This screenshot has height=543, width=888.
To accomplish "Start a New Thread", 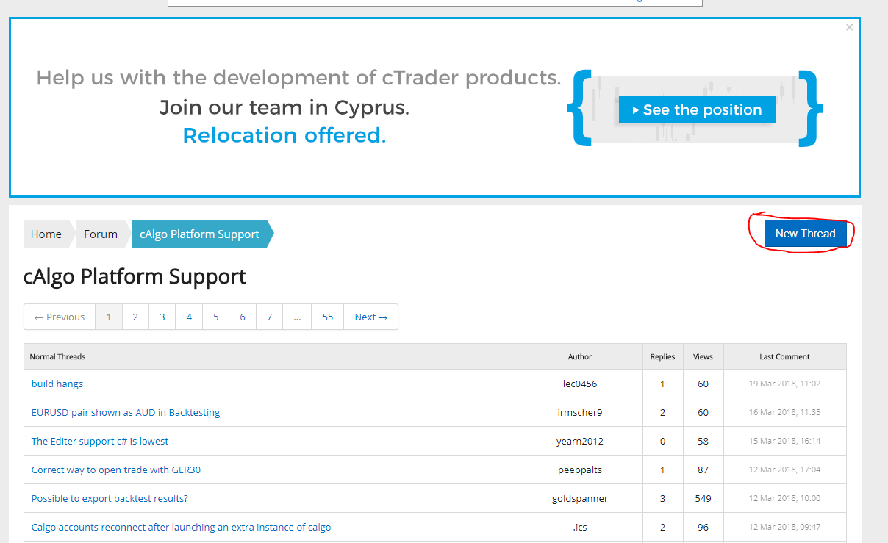I will point(805,234).
